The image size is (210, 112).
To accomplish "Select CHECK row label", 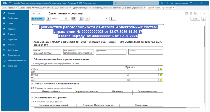I will click(35, 69).
